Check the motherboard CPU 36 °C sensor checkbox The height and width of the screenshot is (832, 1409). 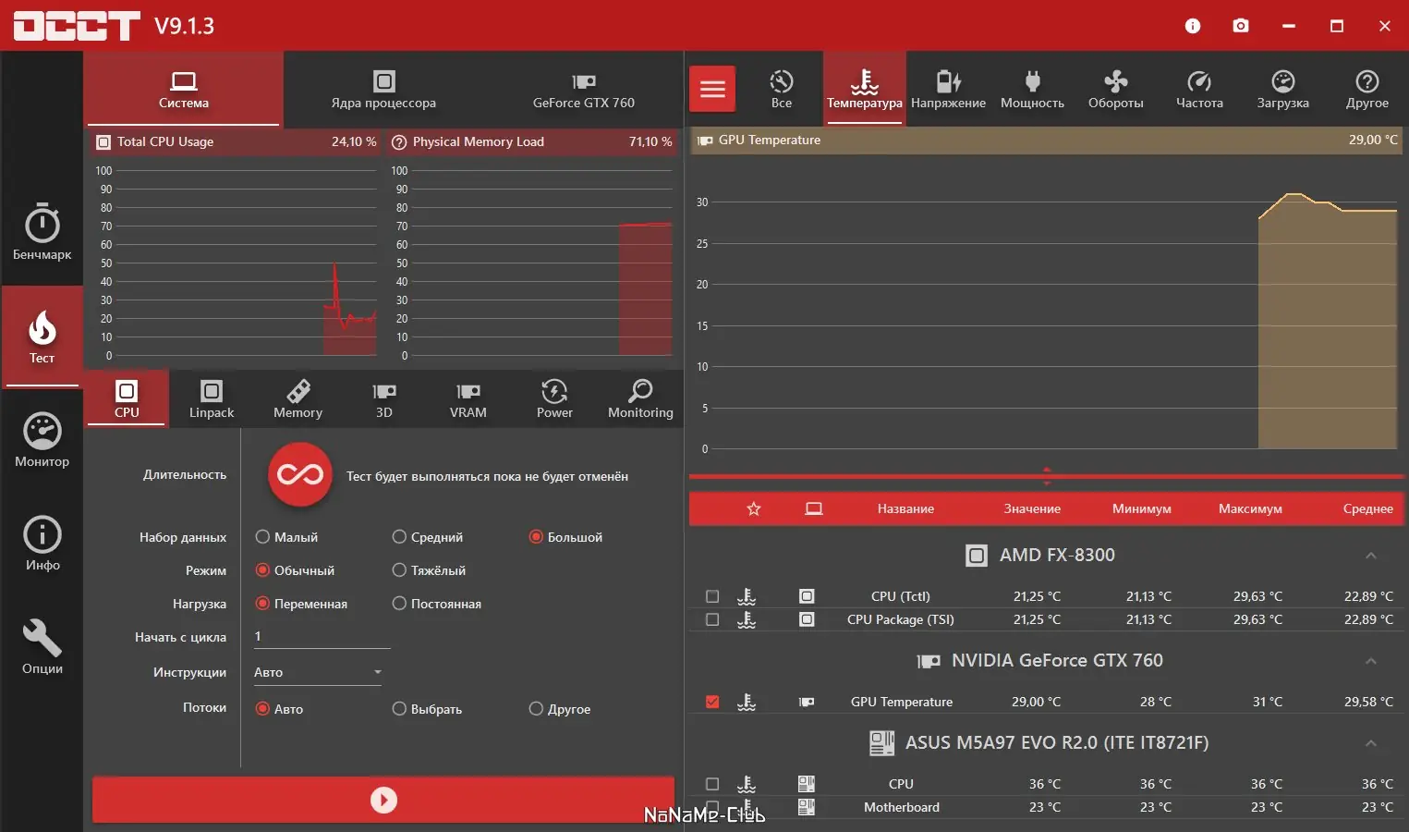[x=712, y=784]
